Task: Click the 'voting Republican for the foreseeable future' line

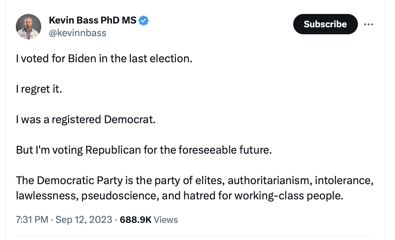Action: pos(144,150)
